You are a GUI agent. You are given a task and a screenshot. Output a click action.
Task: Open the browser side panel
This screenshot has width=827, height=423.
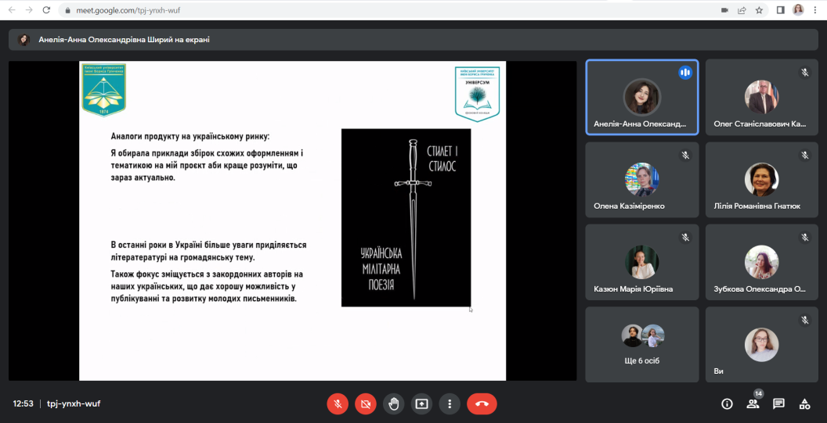click(x=781, y=10)
